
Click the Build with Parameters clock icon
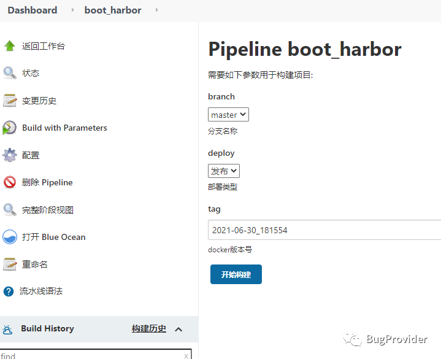[x=10, y=128]
